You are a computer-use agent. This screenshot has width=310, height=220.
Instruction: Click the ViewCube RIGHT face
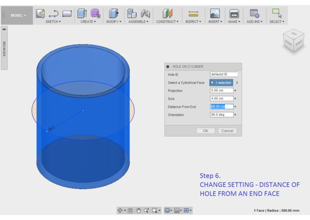(x=299, y=43)
